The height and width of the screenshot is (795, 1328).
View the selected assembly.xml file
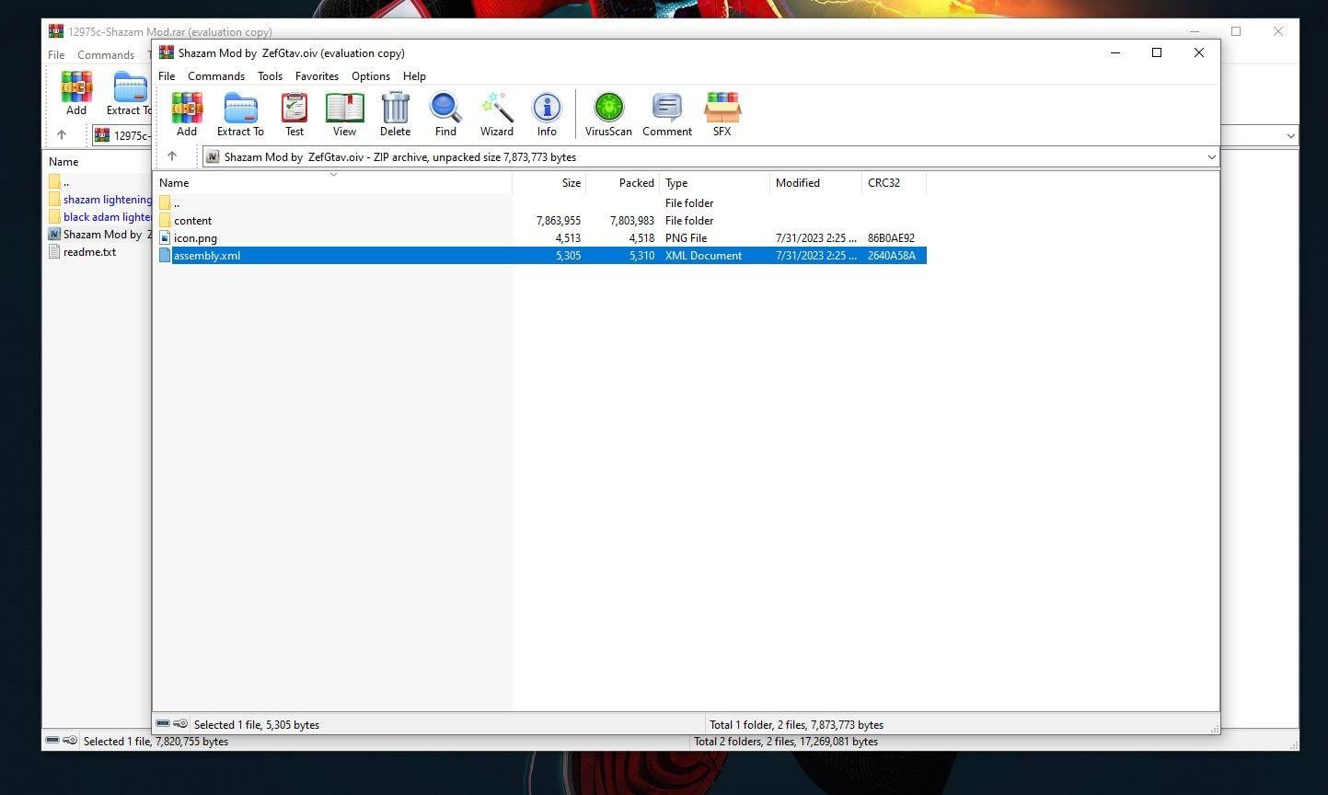(x=344, y=110)
